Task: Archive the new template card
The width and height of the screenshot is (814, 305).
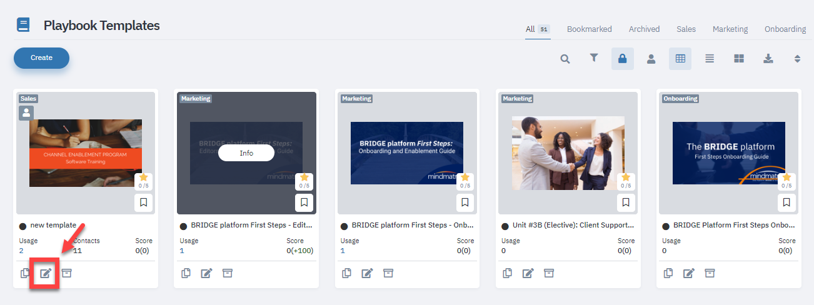Action: [x=66, y=273]
